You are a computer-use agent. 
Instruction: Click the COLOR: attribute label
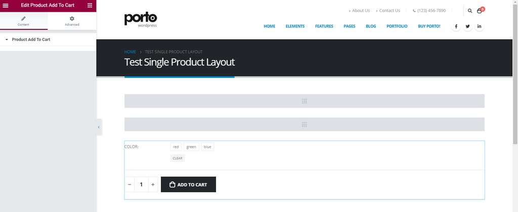[132, 147]
